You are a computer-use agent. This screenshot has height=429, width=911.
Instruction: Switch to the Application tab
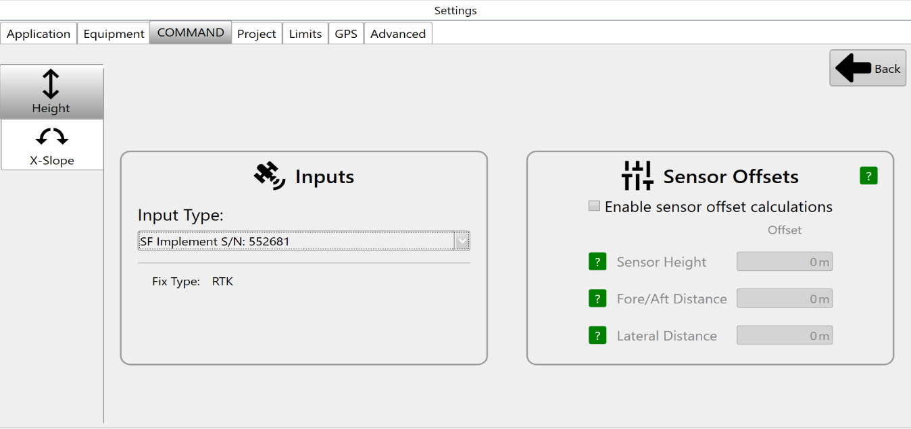tap(39, 34)
